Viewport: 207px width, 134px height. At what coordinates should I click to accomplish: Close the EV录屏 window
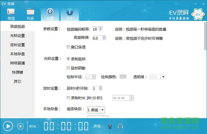[x=203, y=4]
